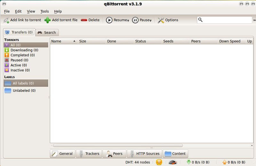Click the Unlabeled blue folder icon
This screenshot has width=256, height=166.
8,90
